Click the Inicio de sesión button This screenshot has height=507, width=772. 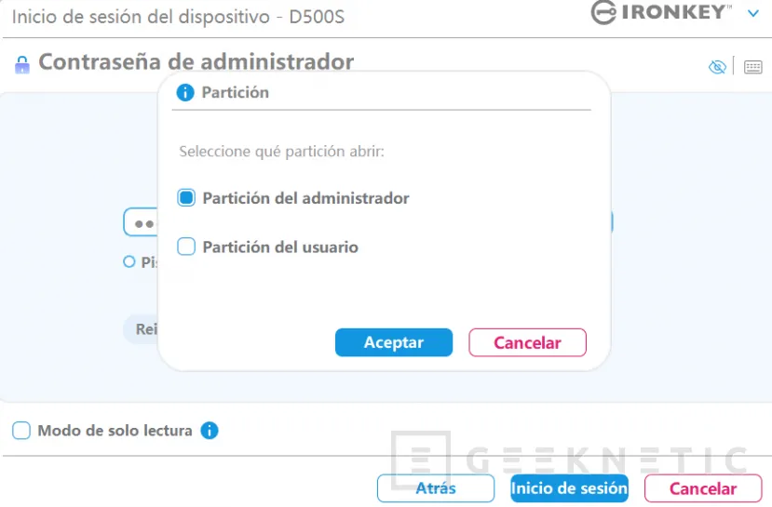[569, 488]
